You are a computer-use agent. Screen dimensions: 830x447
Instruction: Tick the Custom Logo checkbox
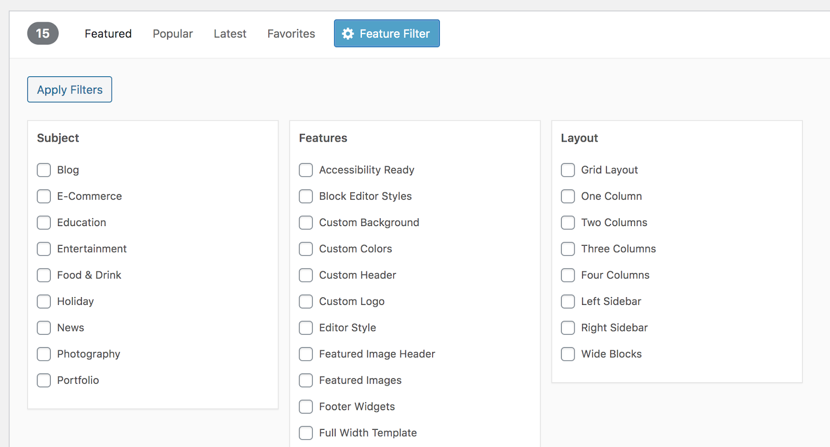(x=306, y=302)
